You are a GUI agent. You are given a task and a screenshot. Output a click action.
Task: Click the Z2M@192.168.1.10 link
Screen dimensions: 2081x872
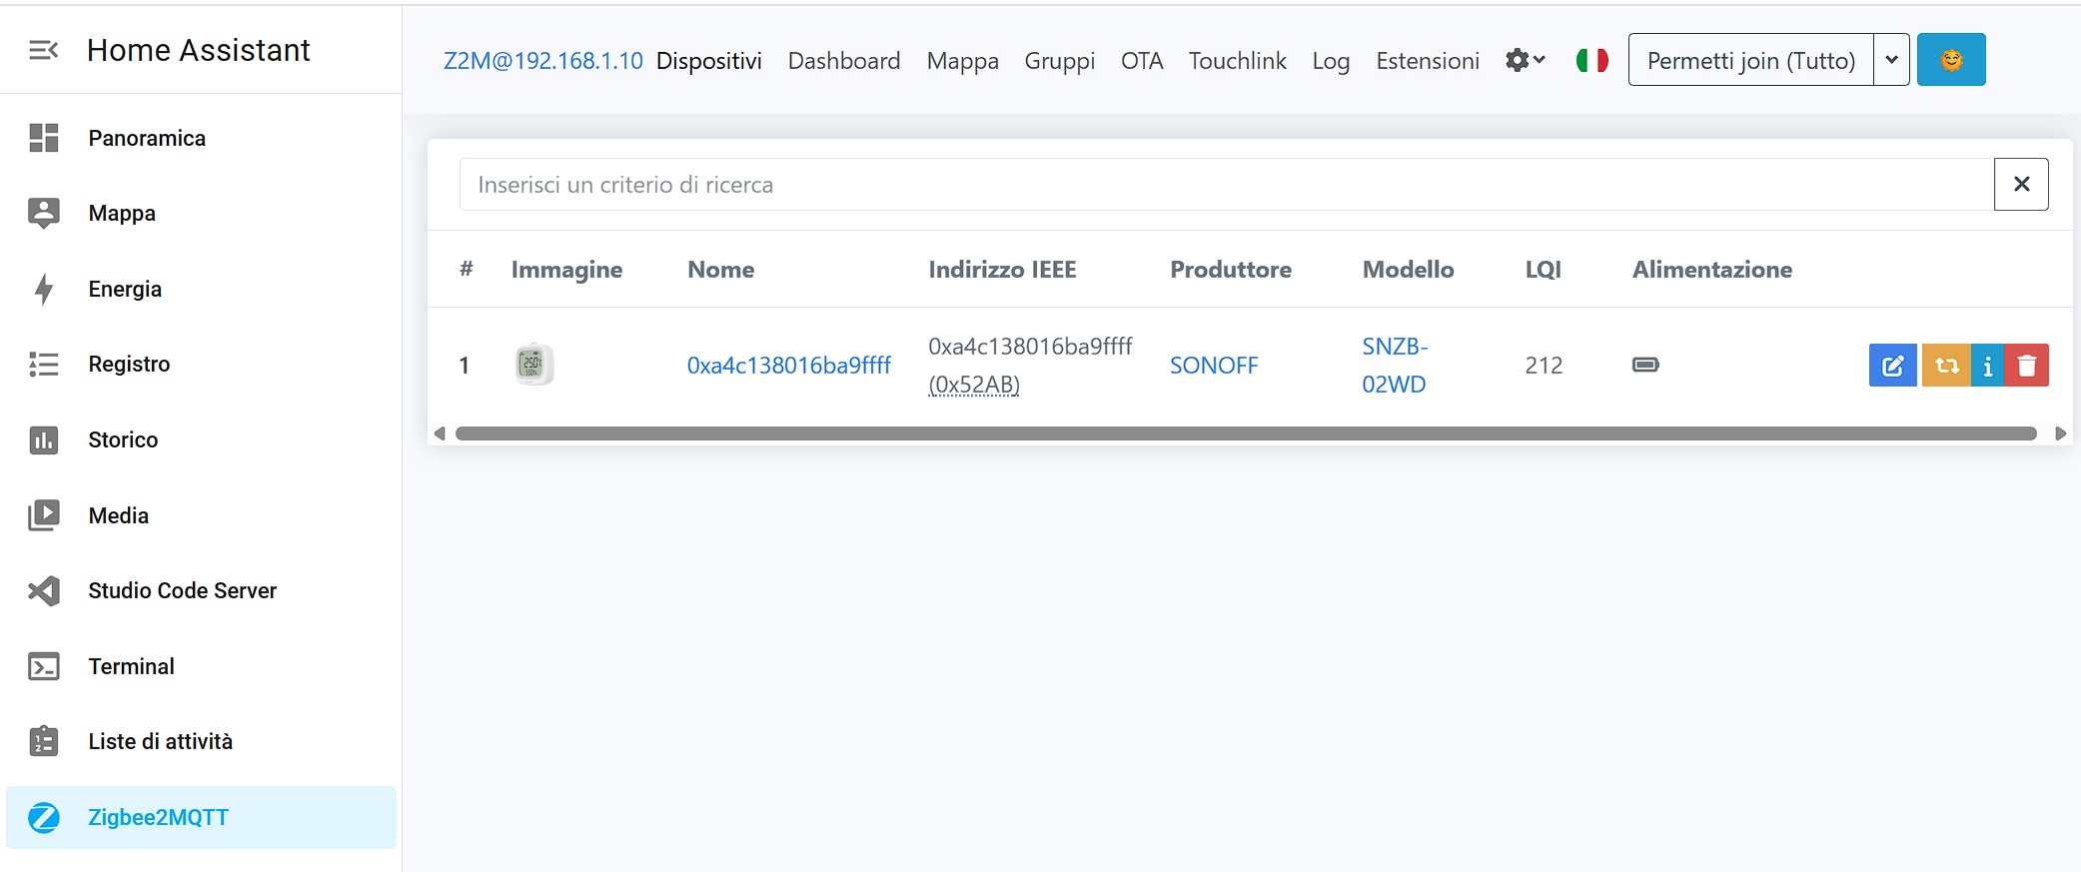[543, 61]
